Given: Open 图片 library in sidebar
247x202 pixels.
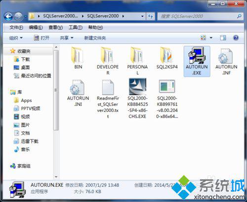Looking at the screenshot, I should [22, 125].
